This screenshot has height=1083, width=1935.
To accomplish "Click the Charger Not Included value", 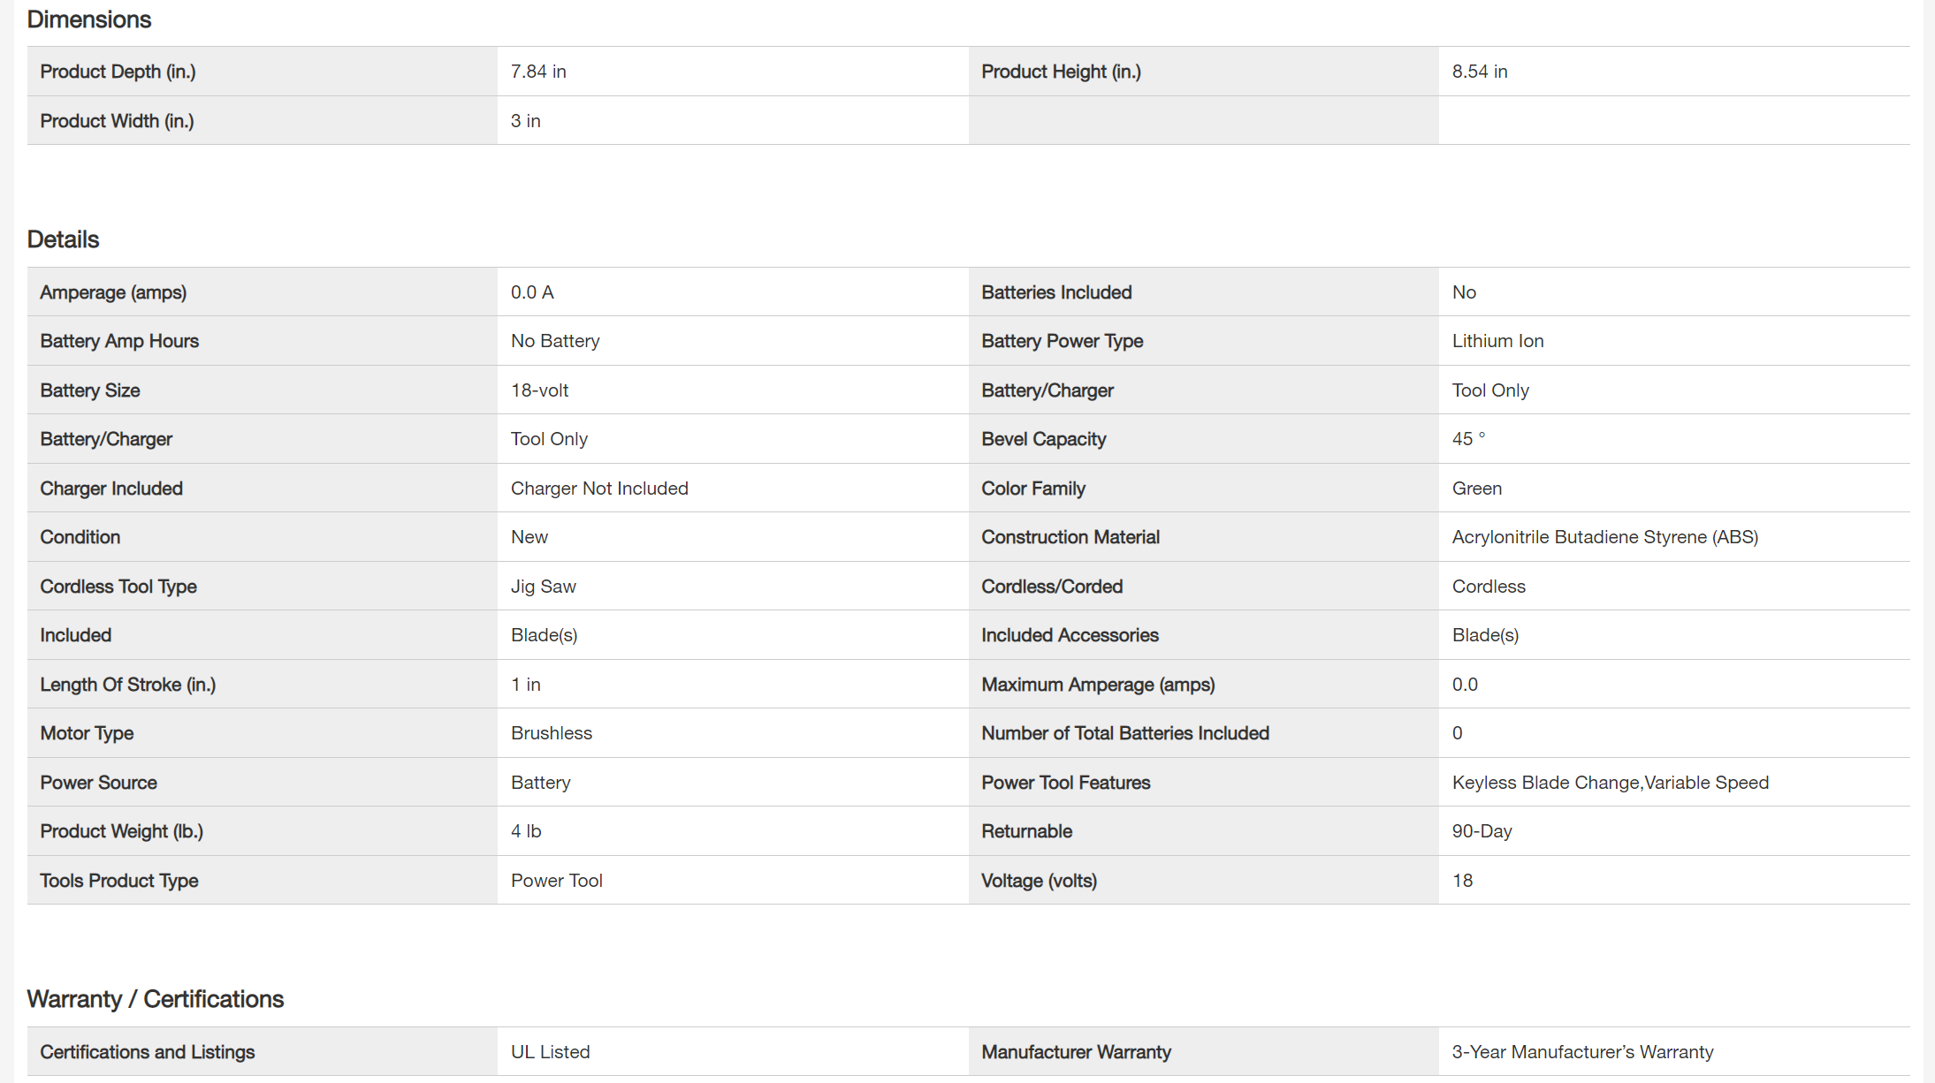I will (599, 488).
